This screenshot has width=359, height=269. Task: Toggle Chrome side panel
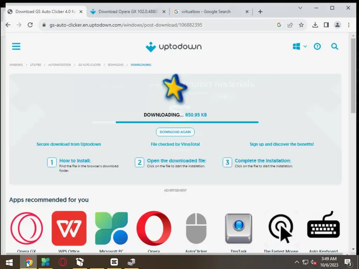pos(326,25)
